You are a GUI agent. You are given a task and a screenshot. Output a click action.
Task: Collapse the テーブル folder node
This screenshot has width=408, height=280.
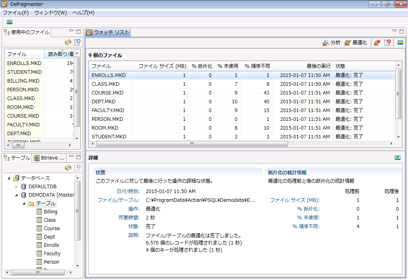point(24,203)
